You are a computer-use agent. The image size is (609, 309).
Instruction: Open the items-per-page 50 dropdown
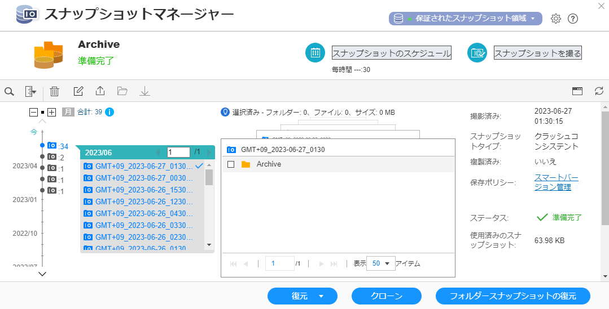pos(380,263)
